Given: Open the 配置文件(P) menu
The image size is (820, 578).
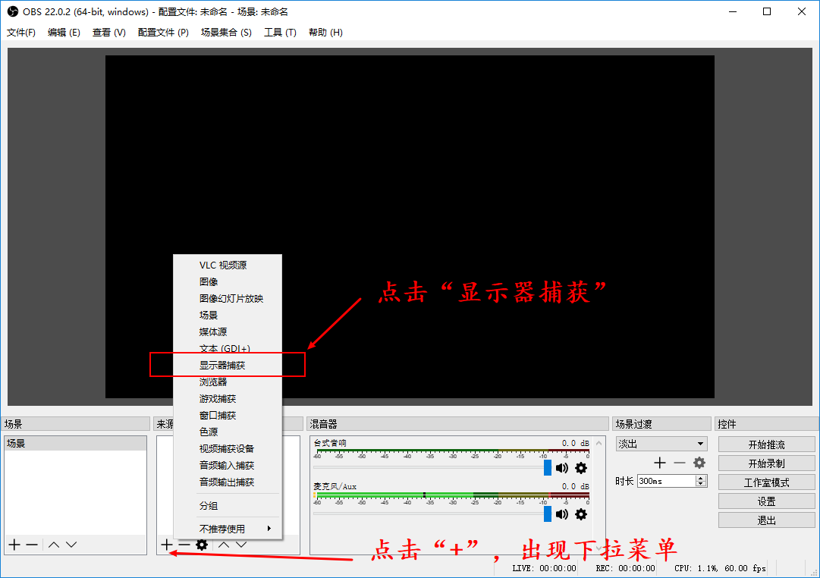Looking at the screenshot, I should point(163,33).
